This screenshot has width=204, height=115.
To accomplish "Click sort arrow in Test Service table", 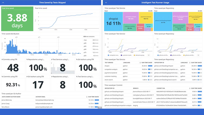I will pos(140,63).
